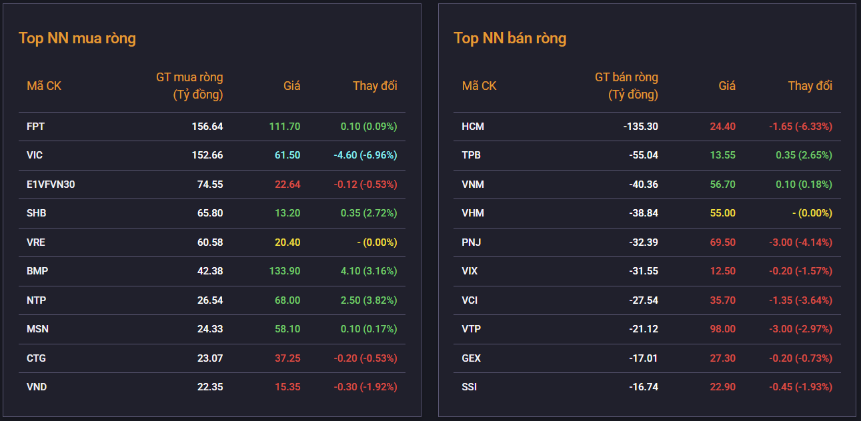Select the VHM stock ticker
The image size is (861, 421).
[473, 213]
